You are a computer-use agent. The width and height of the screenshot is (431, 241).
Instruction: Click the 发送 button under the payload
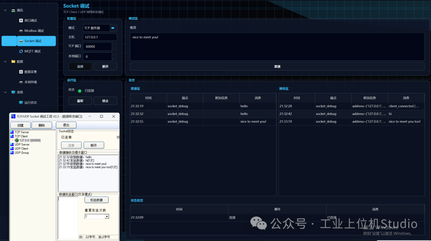[x=277, y=67]
